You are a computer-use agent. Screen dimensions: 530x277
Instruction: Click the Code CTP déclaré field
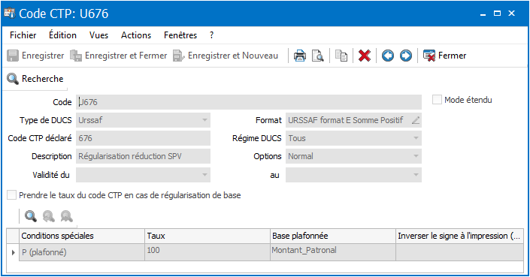[x=143, y=138]
